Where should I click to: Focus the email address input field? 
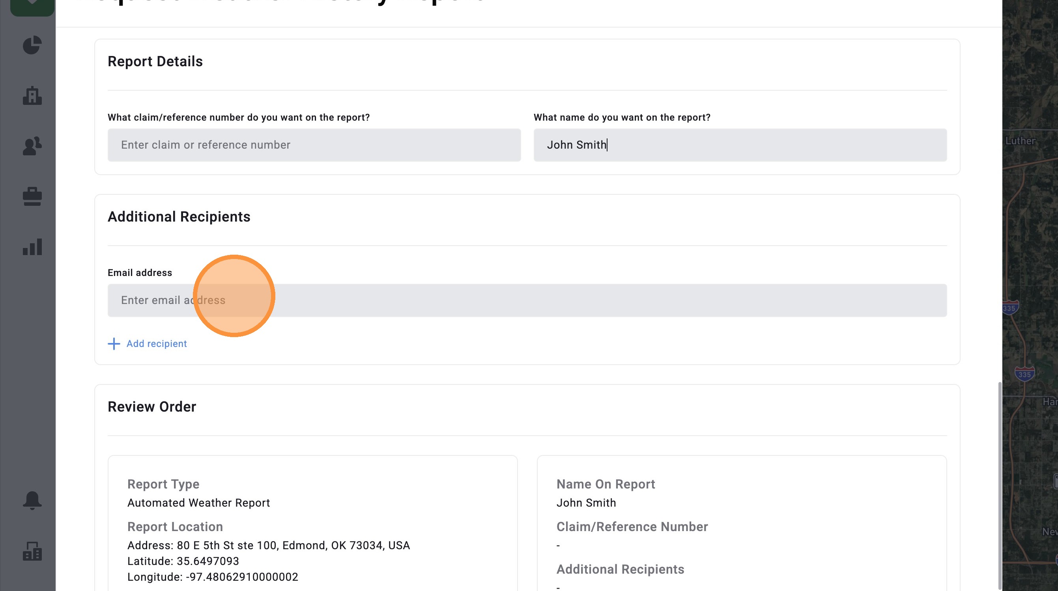point(527,300)
